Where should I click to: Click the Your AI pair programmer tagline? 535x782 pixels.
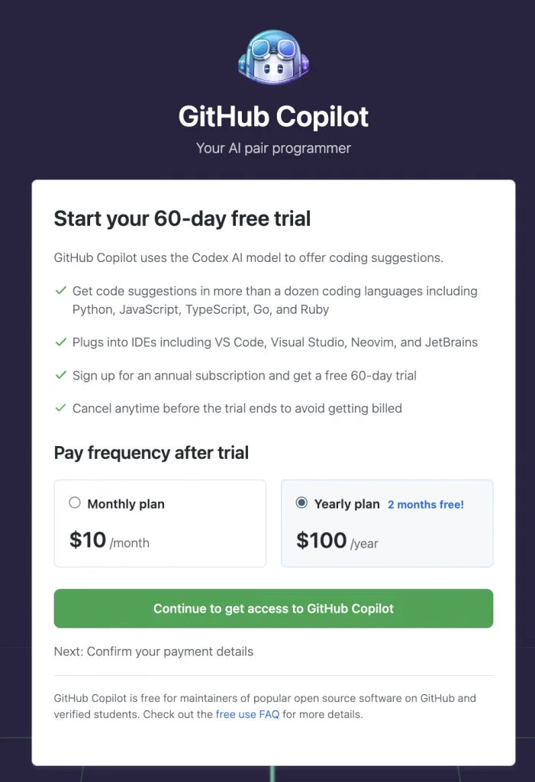[273, 148]
